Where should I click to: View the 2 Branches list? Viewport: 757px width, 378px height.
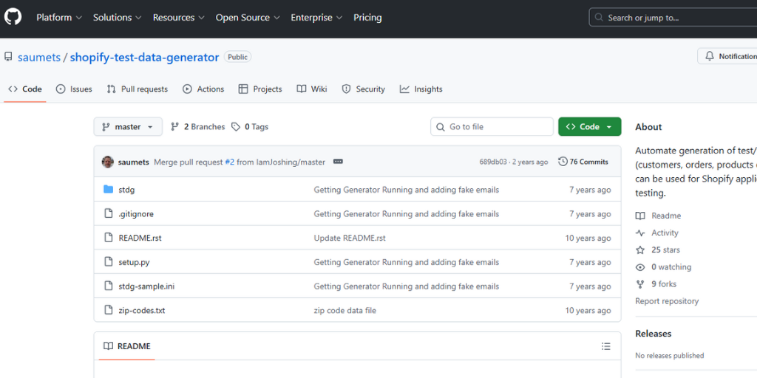[x=198, y=127]
